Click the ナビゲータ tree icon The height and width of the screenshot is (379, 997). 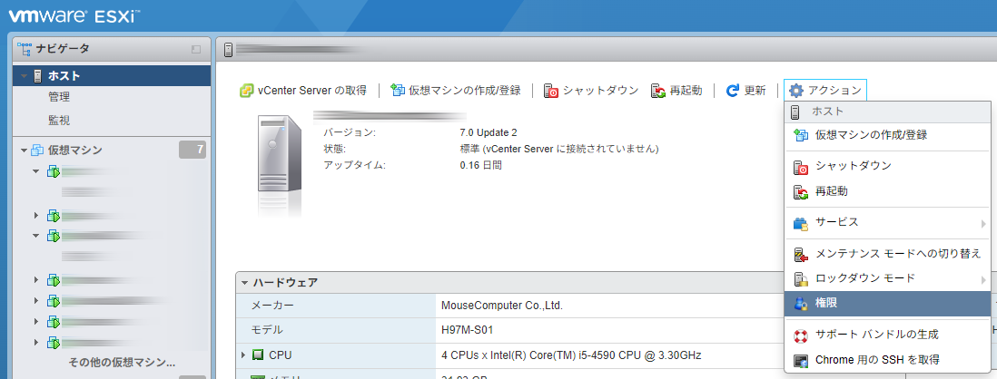point(25,48)
